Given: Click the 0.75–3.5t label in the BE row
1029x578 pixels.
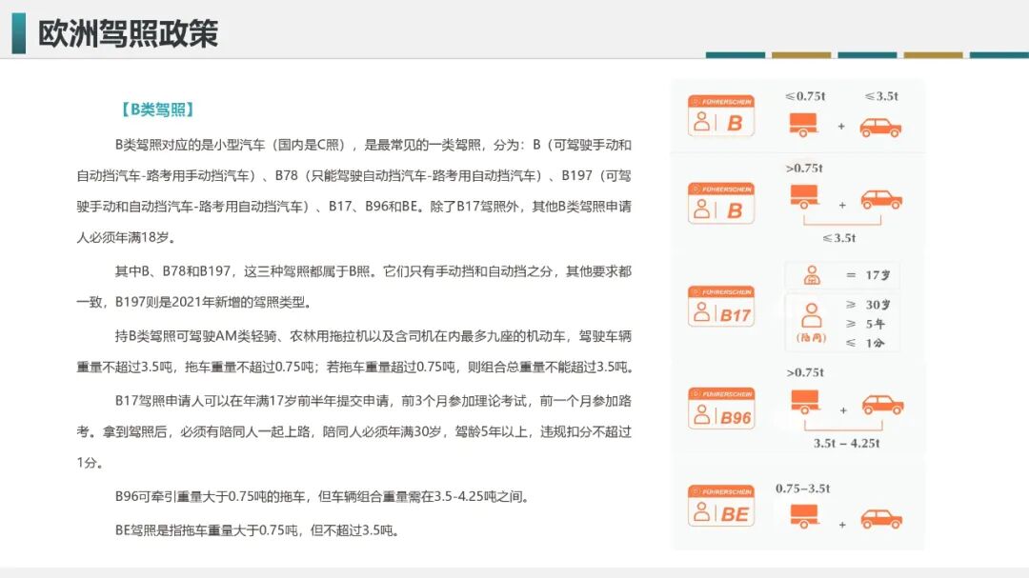Looking at the screenshot, I should pyautogui.click(x=802, y=488).
